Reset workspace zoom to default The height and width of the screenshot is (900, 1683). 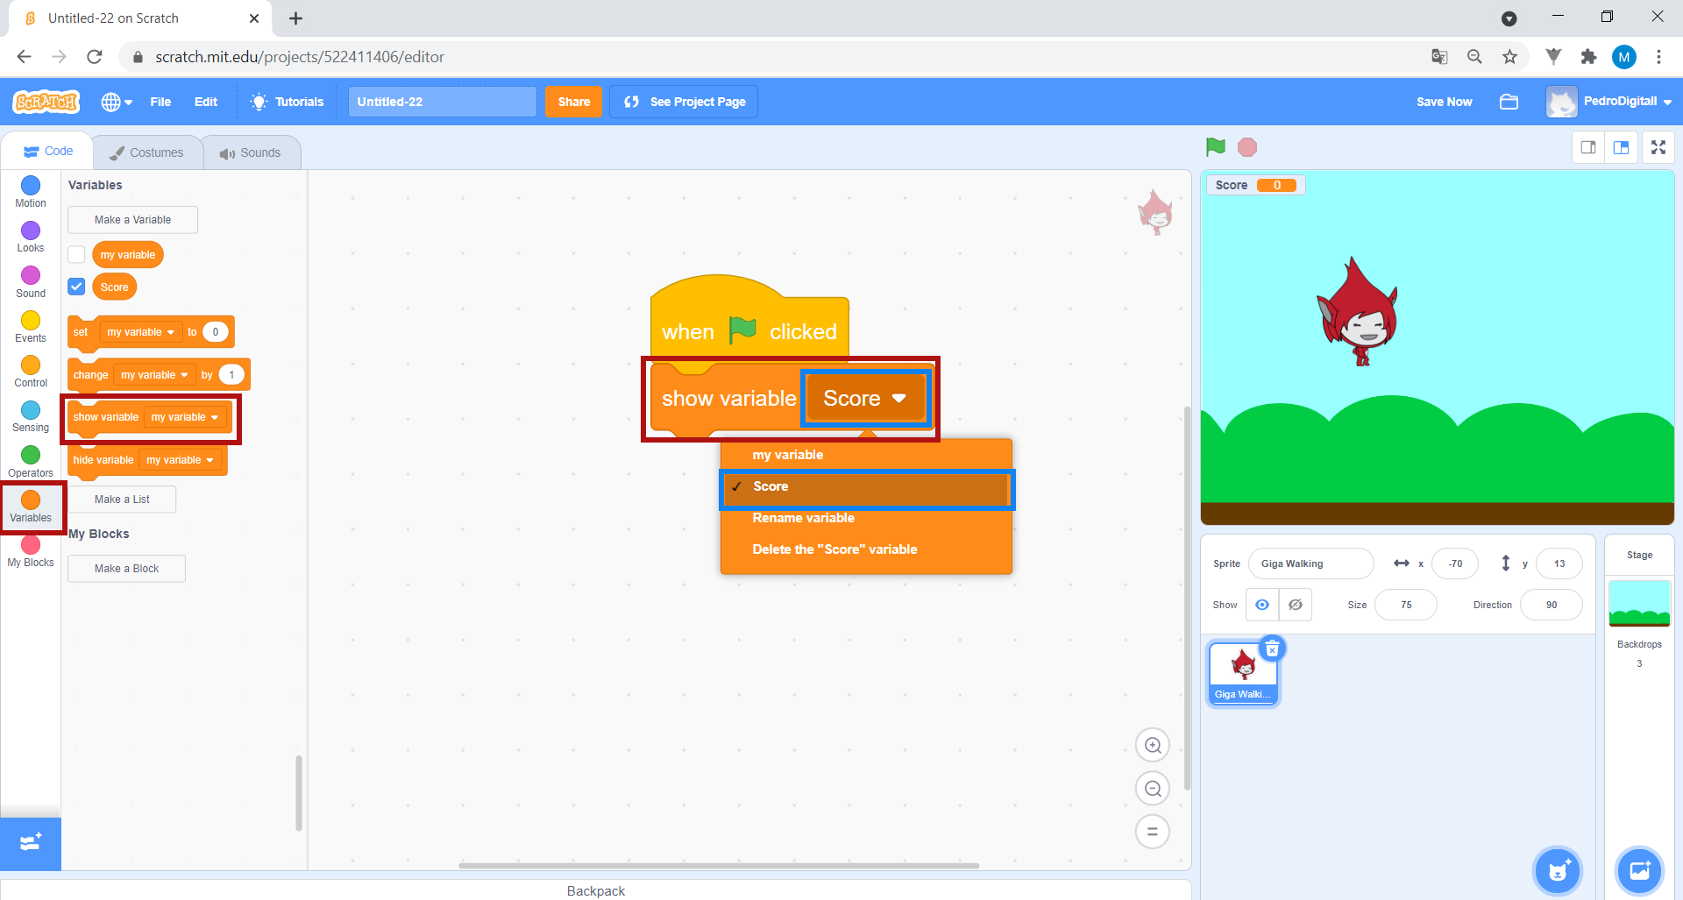click(1153, 832)
